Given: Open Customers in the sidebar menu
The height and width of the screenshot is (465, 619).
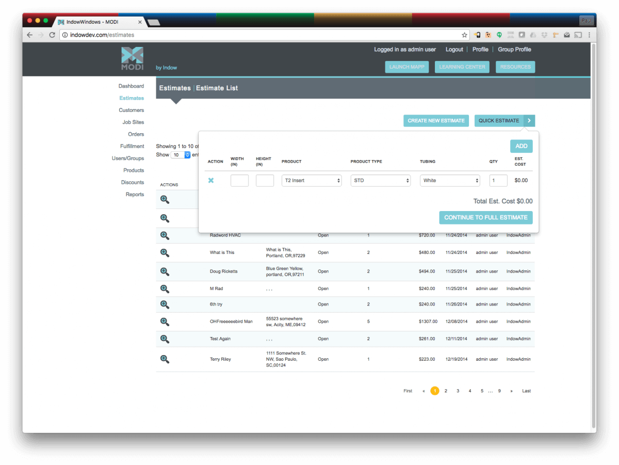Looking at the screenshot, I should click(131, 110).
